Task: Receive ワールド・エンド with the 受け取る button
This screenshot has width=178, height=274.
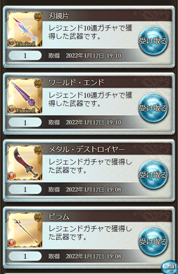Action: [153, 108]
